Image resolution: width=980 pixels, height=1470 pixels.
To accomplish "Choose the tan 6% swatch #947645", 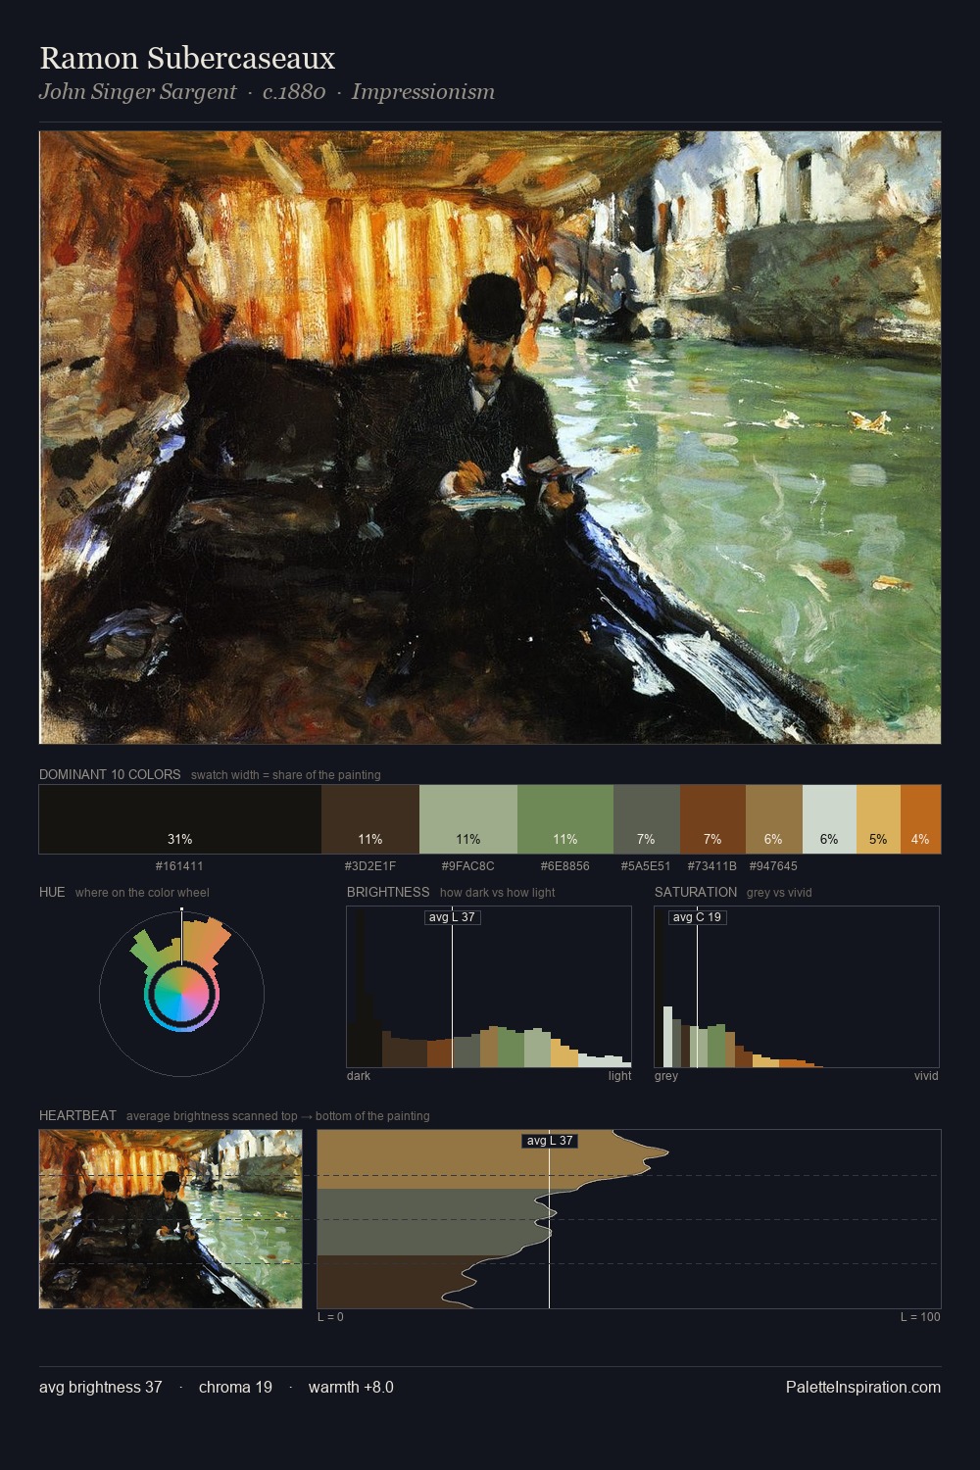I will 774,819.
